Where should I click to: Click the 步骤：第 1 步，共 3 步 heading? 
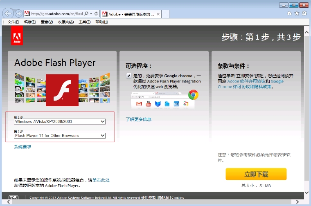pyautogui.click(x=261, y=37)
